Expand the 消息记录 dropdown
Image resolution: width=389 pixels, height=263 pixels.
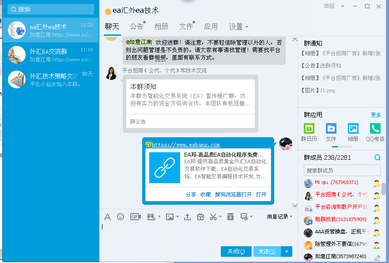[x=291, y=217]
